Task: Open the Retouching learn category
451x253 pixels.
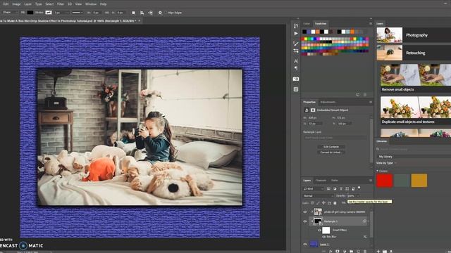Action: (x=414, y=53)
